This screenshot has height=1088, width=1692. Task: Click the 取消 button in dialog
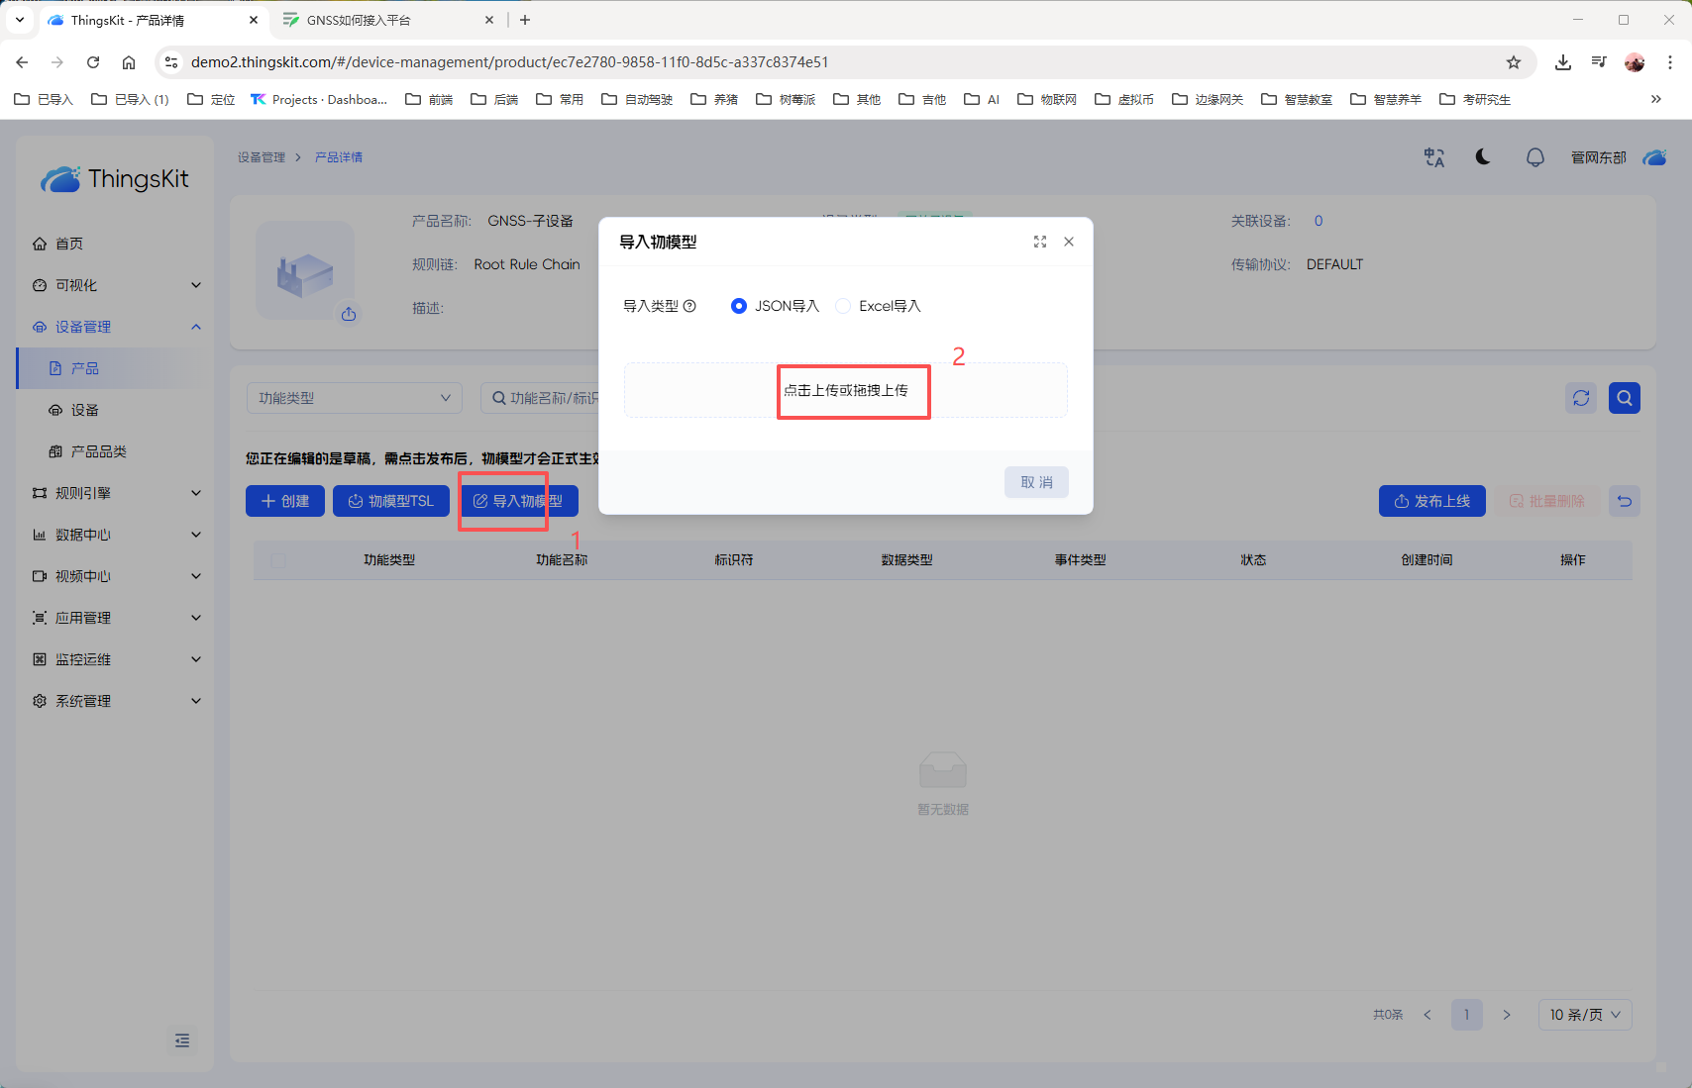tap(1036, 482)
